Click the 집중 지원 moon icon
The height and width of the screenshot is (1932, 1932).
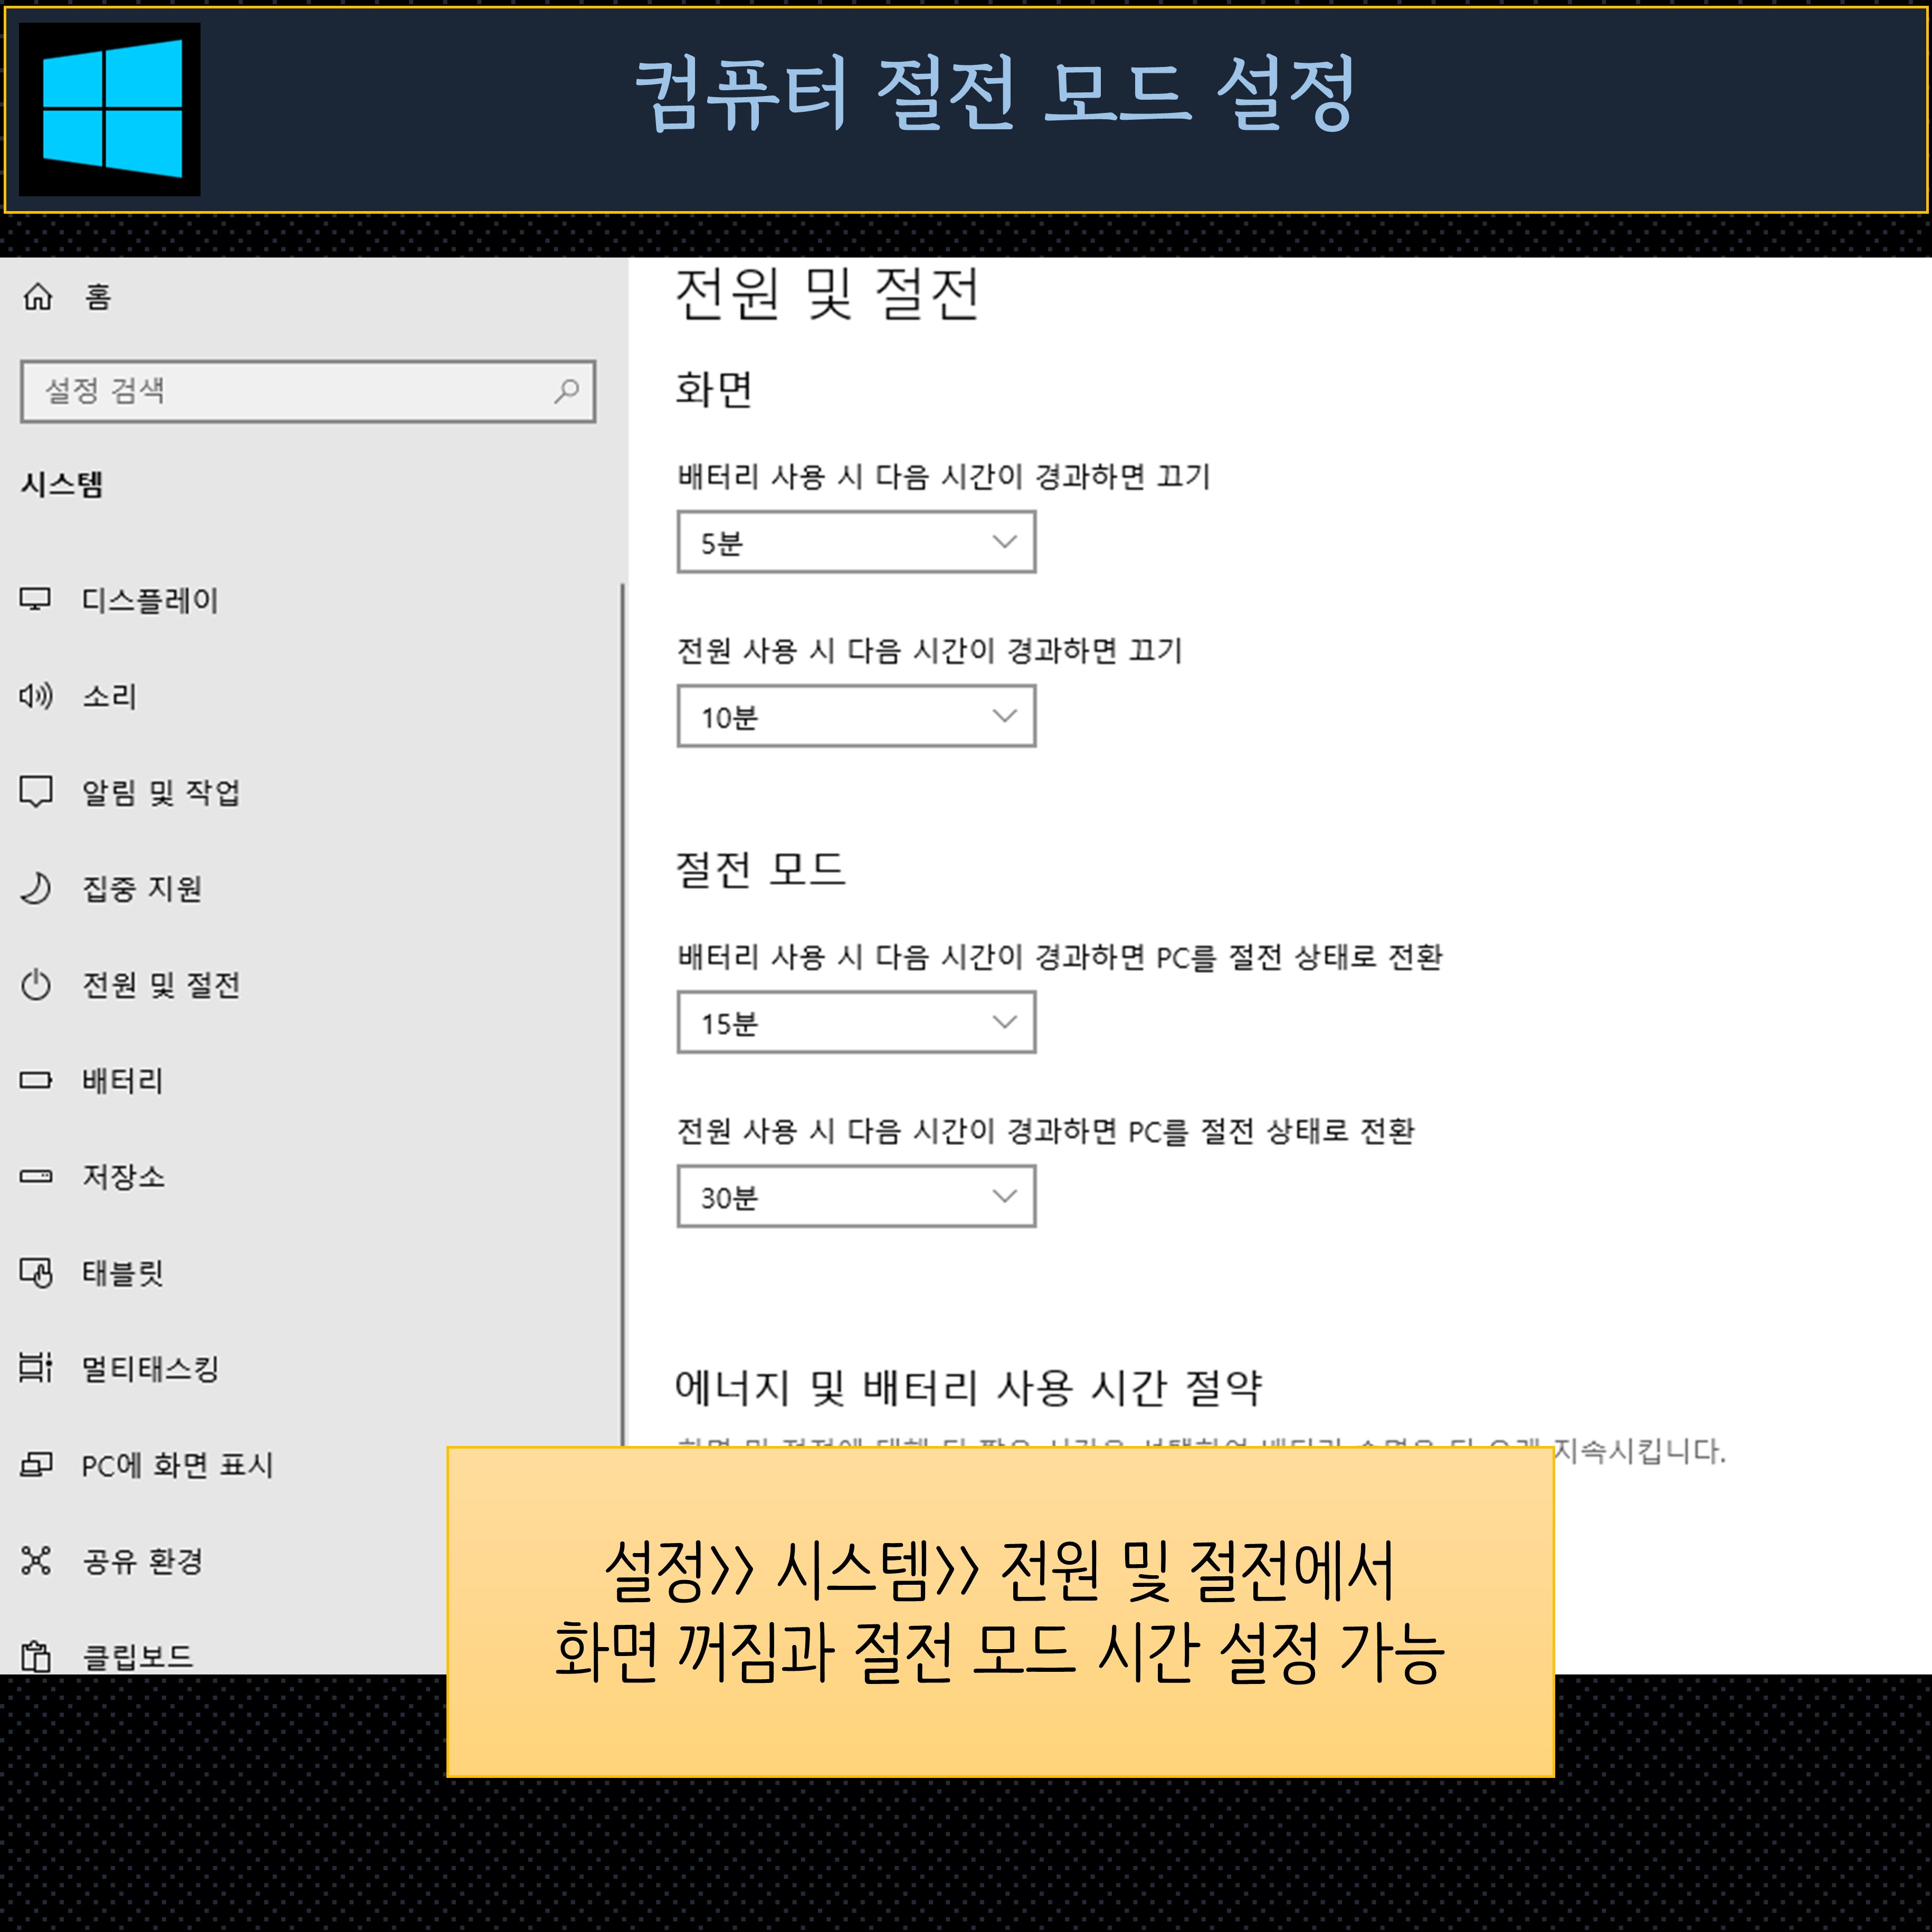coord(36,888)
